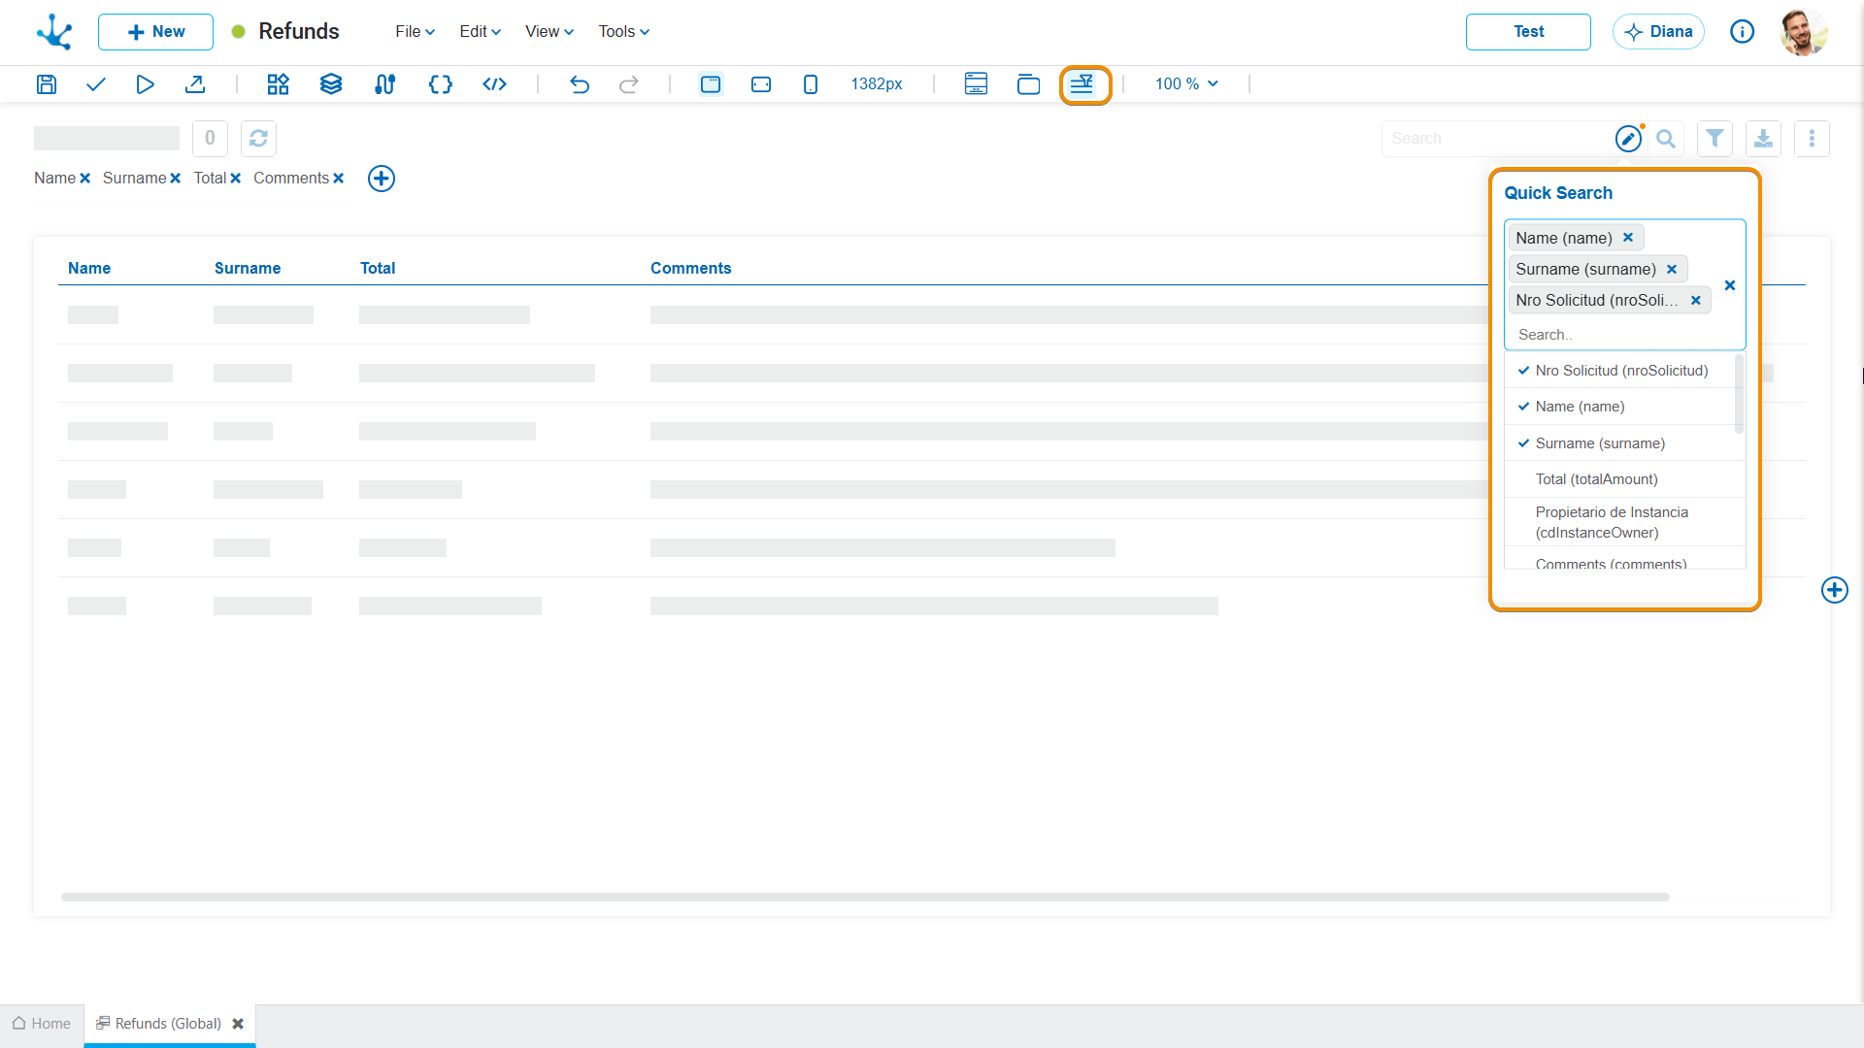Toggle Surname (surname) option in list
The image size is (1864, 1048).
pos(1619,443)
